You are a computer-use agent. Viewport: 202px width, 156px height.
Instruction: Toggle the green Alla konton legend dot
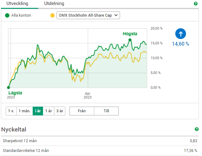(x=8, y=15)
